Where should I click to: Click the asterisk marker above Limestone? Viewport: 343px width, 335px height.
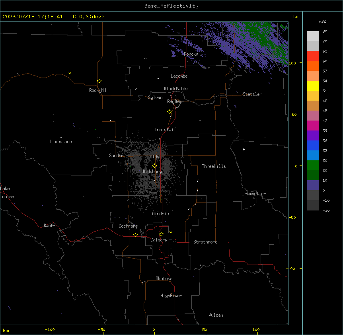[61, 138]
